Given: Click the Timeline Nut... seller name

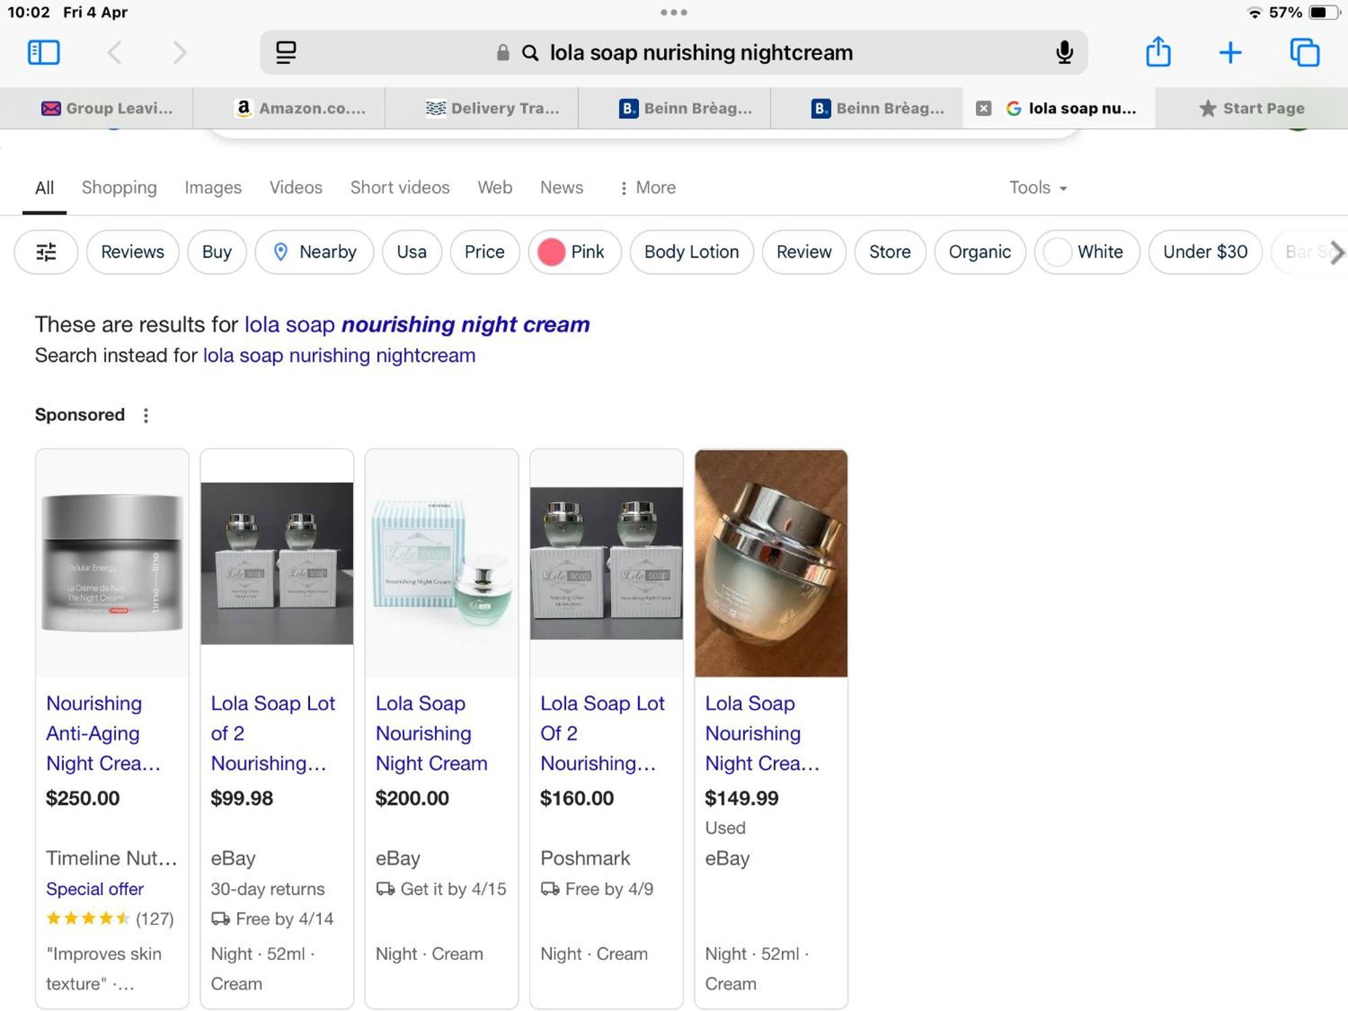Looking at the screenshot, I should coord(111,858).
